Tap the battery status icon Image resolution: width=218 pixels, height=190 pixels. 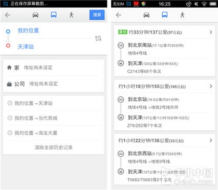(x=213, y=4)
